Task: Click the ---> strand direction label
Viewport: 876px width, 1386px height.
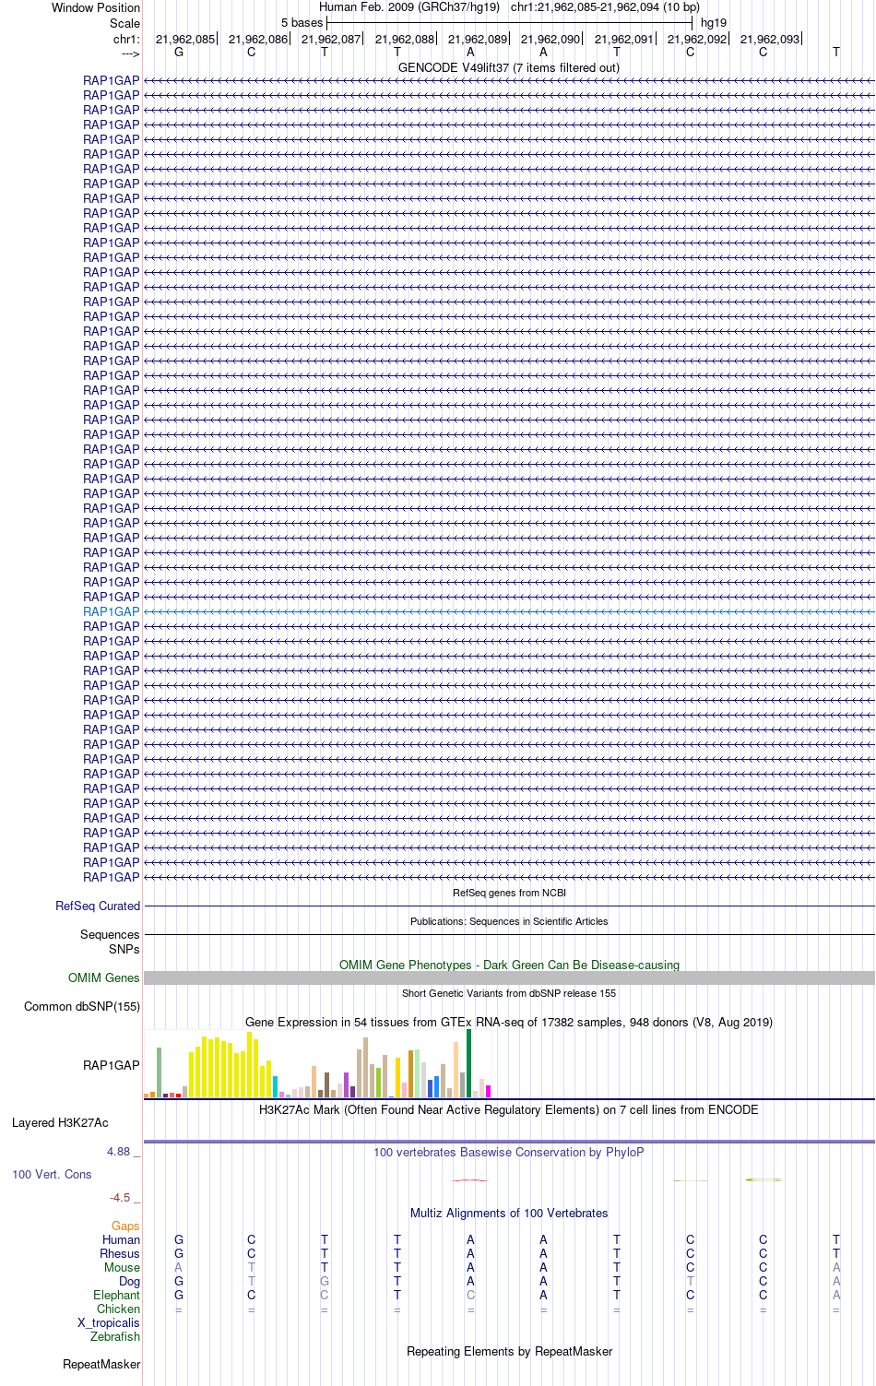Action: pyautogui.click(x=130, y=54)
